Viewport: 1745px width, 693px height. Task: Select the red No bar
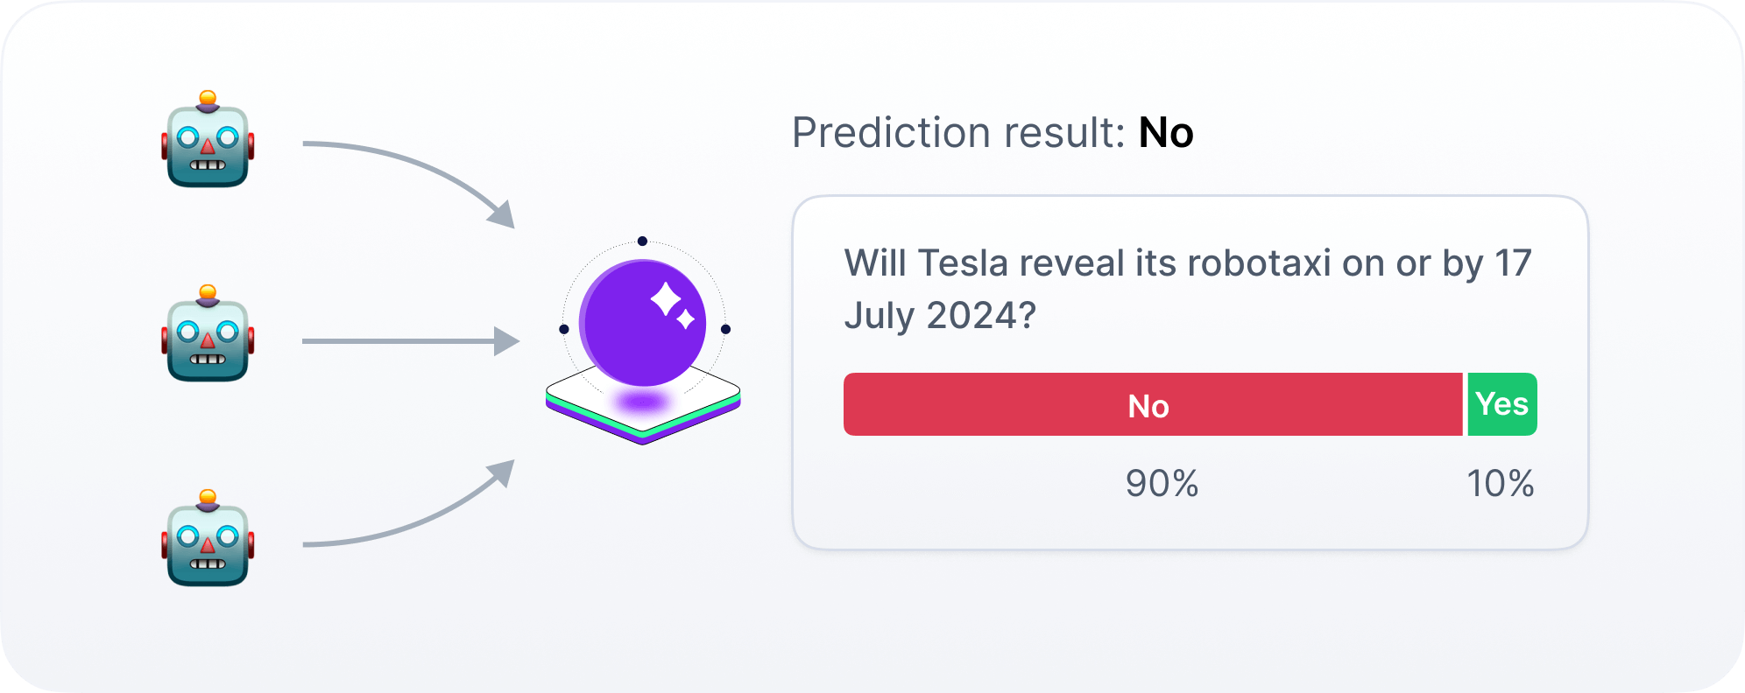coord(1153,404)
